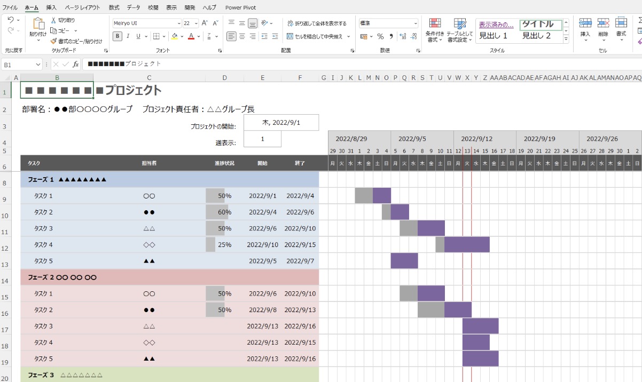
Task: Select the 週表示 value cell containing 1
Action: 262,139
